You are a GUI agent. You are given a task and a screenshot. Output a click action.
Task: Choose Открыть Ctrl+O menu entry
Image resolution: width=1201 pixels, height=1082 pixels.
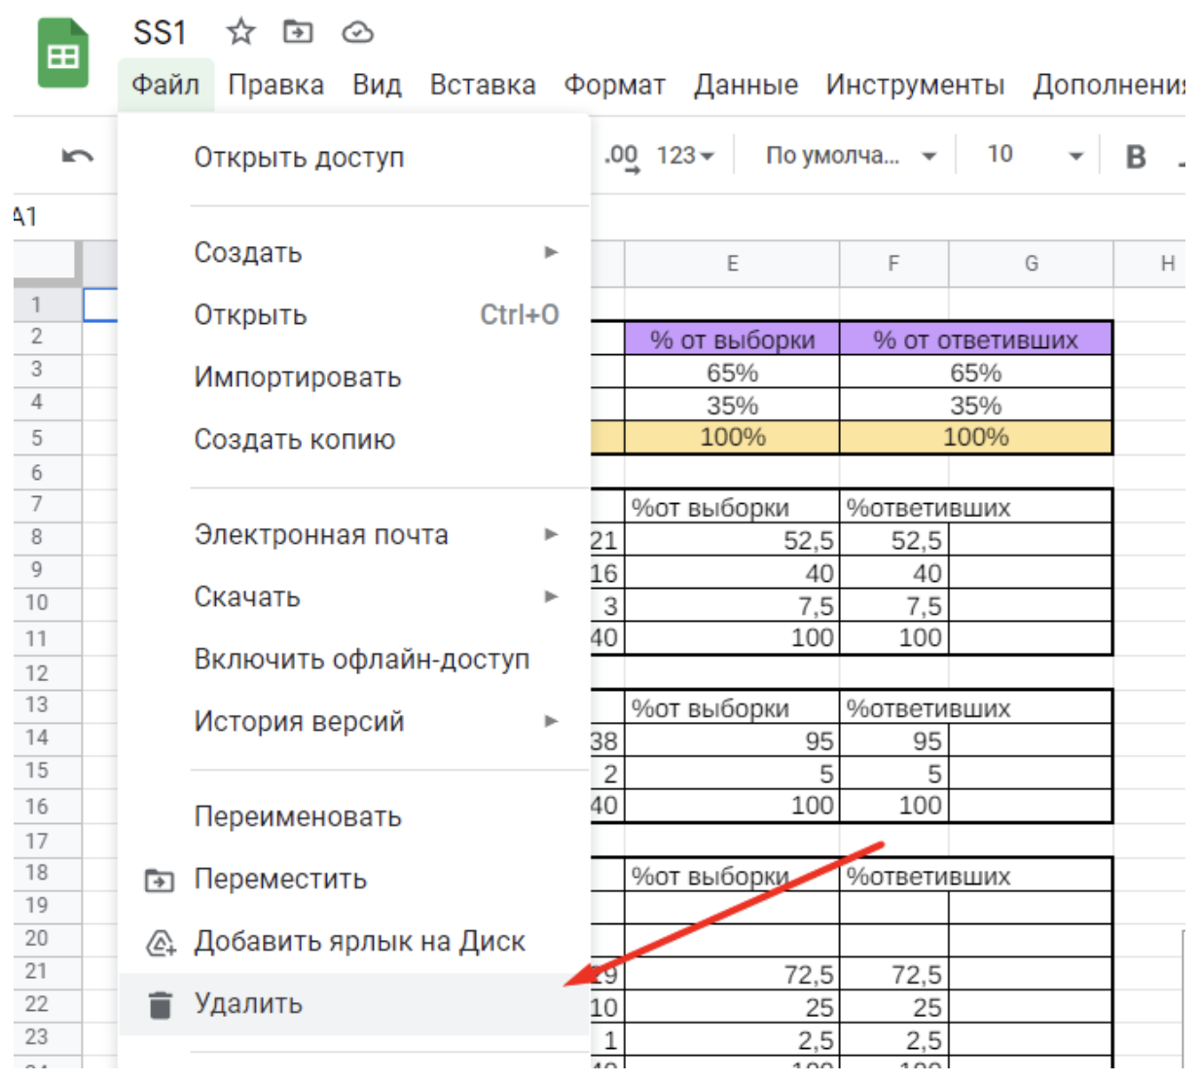(x=354, y=315)
